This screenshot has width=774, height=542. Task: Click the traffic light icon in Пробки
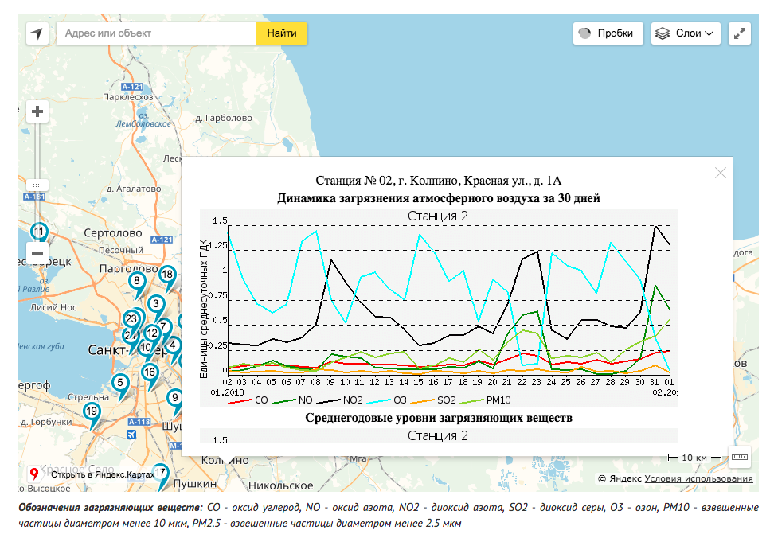click(x=585, y=33)
